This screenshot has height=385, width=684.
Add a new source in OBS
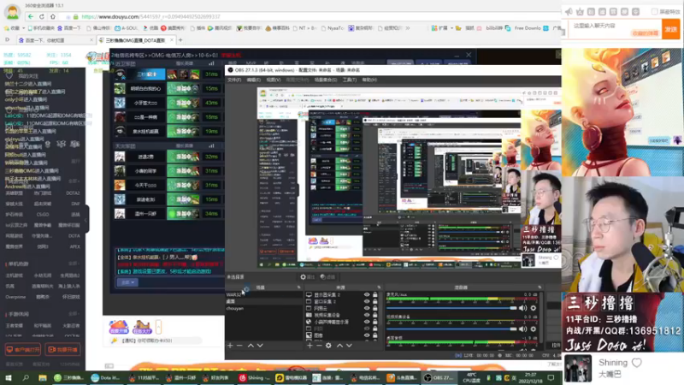tap(310, 346)
